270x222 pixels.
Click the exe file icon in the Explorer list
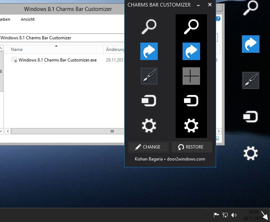[x=14, y=60]
